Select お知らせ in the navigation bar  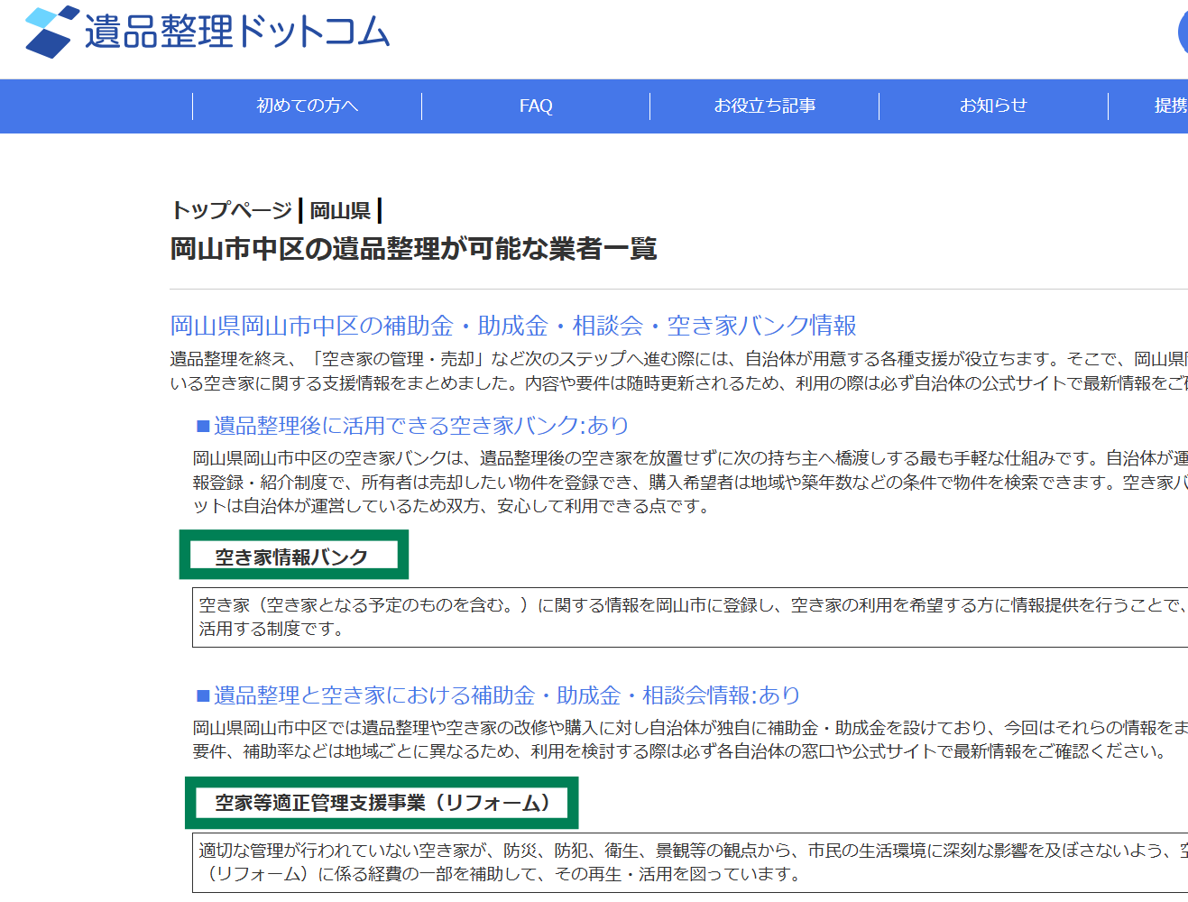pos(992,106)
